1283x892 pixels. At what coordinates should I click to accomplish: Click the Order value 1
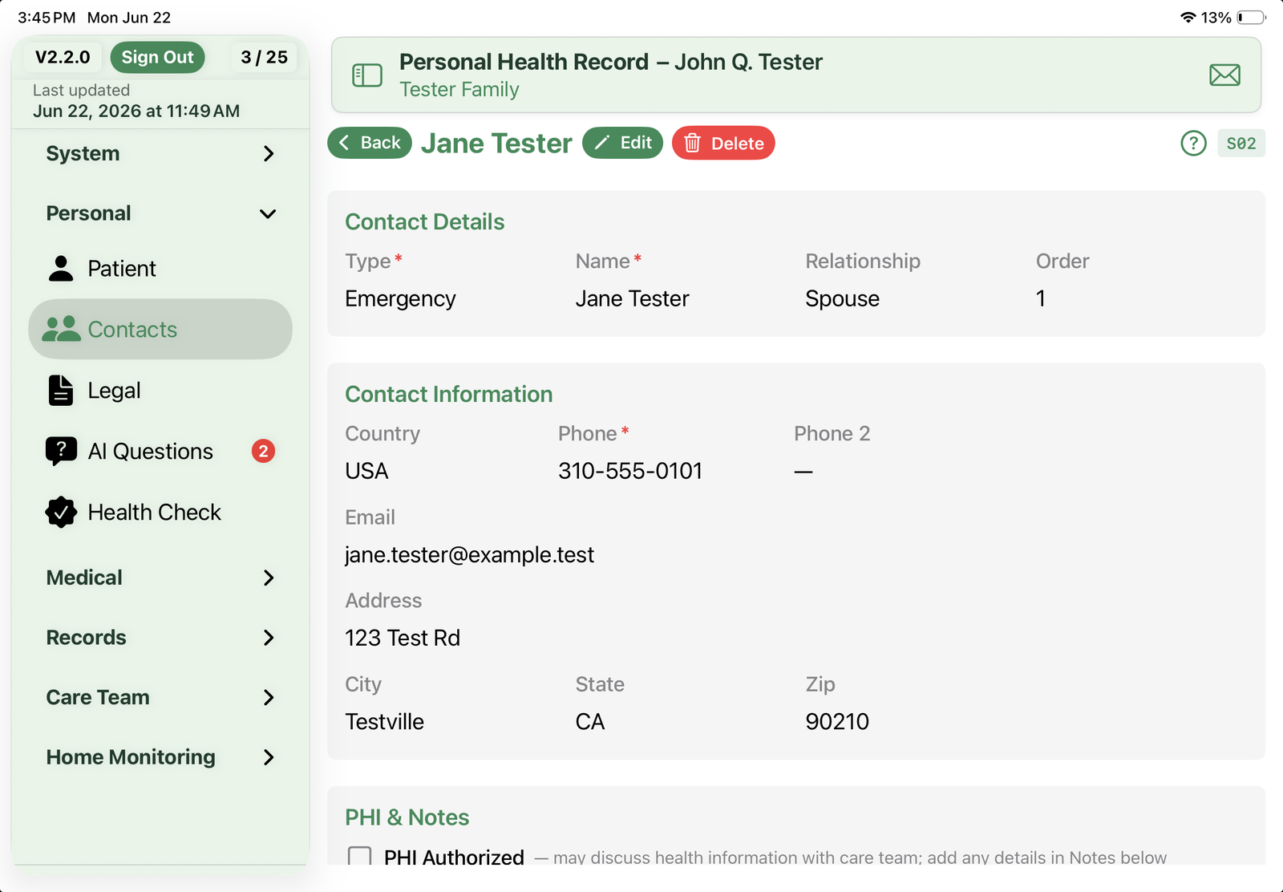(1040, 298)
